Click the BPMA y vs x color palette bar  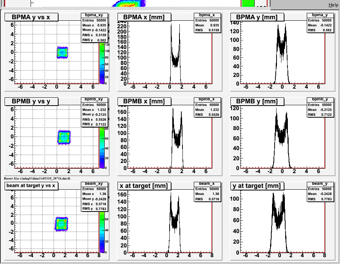(x=102, y=63)
